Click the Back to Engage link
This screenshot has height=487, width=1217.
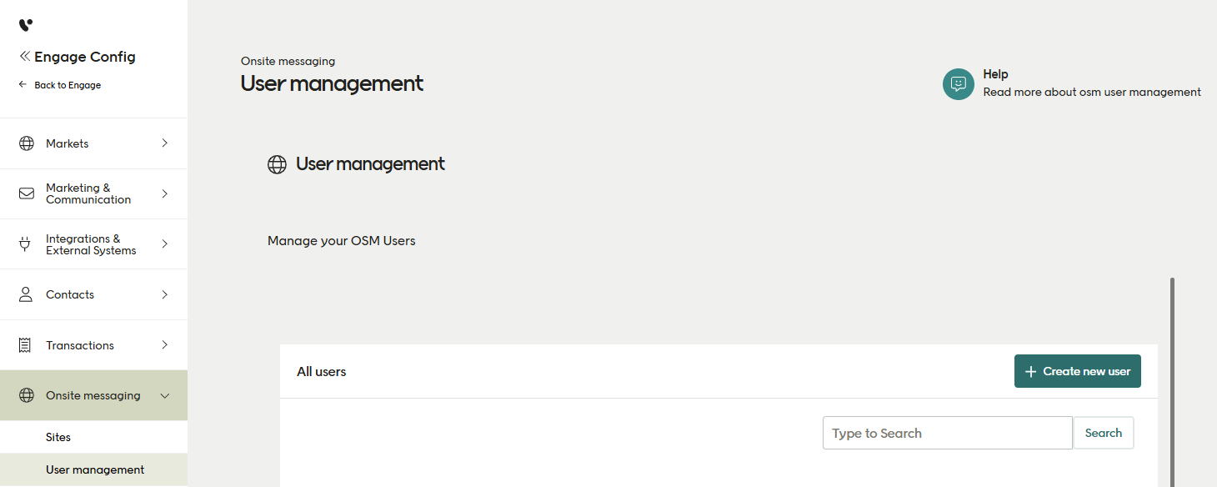67,84
